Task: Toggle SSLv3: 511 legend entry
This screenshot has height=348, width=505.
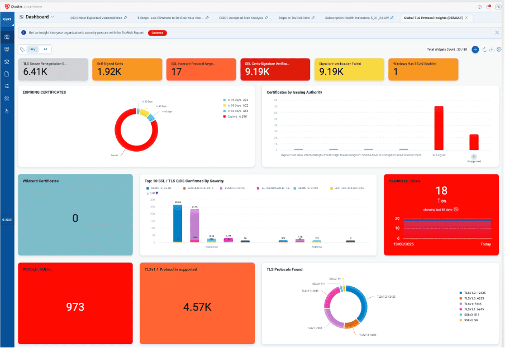Action: pos(470,315)
